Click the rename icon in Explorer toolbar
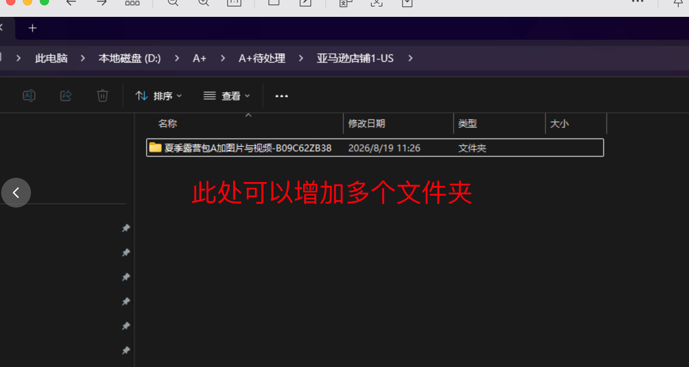Screen dimensions: 689x367 pos(29,96)
